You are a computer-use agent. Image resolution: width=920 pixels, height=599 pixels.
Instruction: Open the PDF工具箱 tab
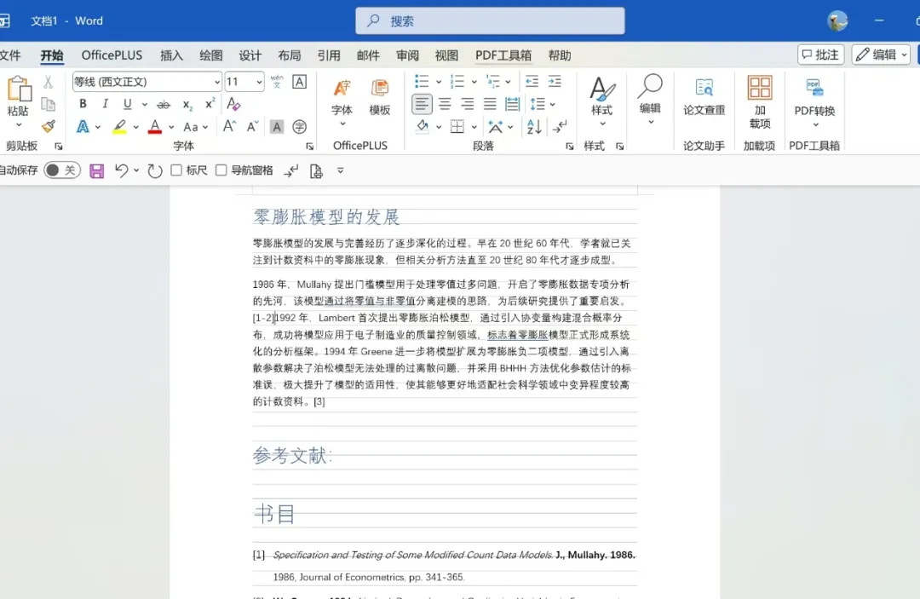click(503, 55)
